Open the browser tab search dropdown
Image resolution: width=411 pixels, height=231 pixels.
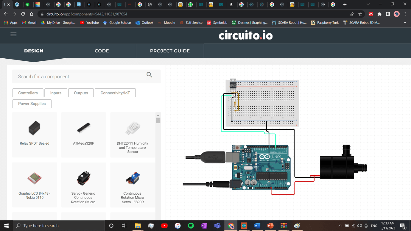368,4
